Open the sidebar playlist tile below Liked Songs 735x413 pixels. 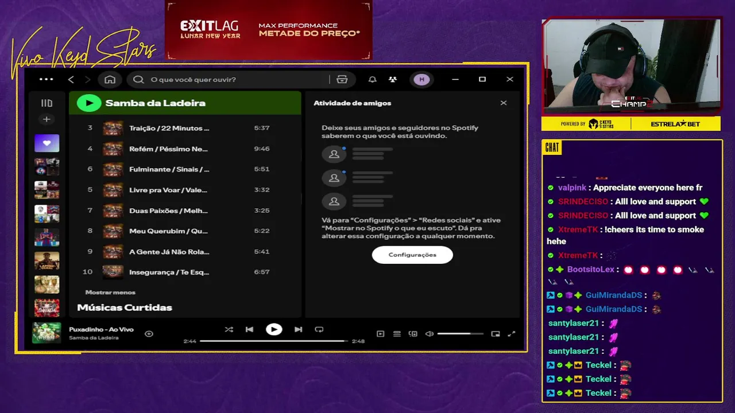pos(47,167)
